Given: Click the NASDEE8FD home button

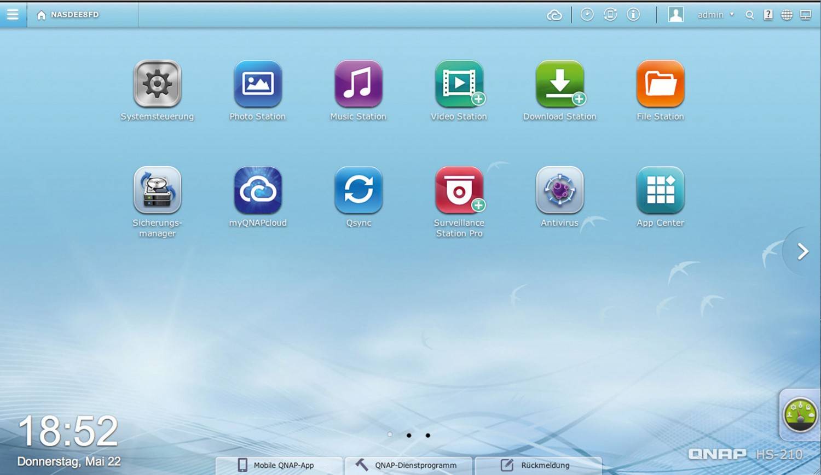Looking at the screenshot, I should [68, 15].
